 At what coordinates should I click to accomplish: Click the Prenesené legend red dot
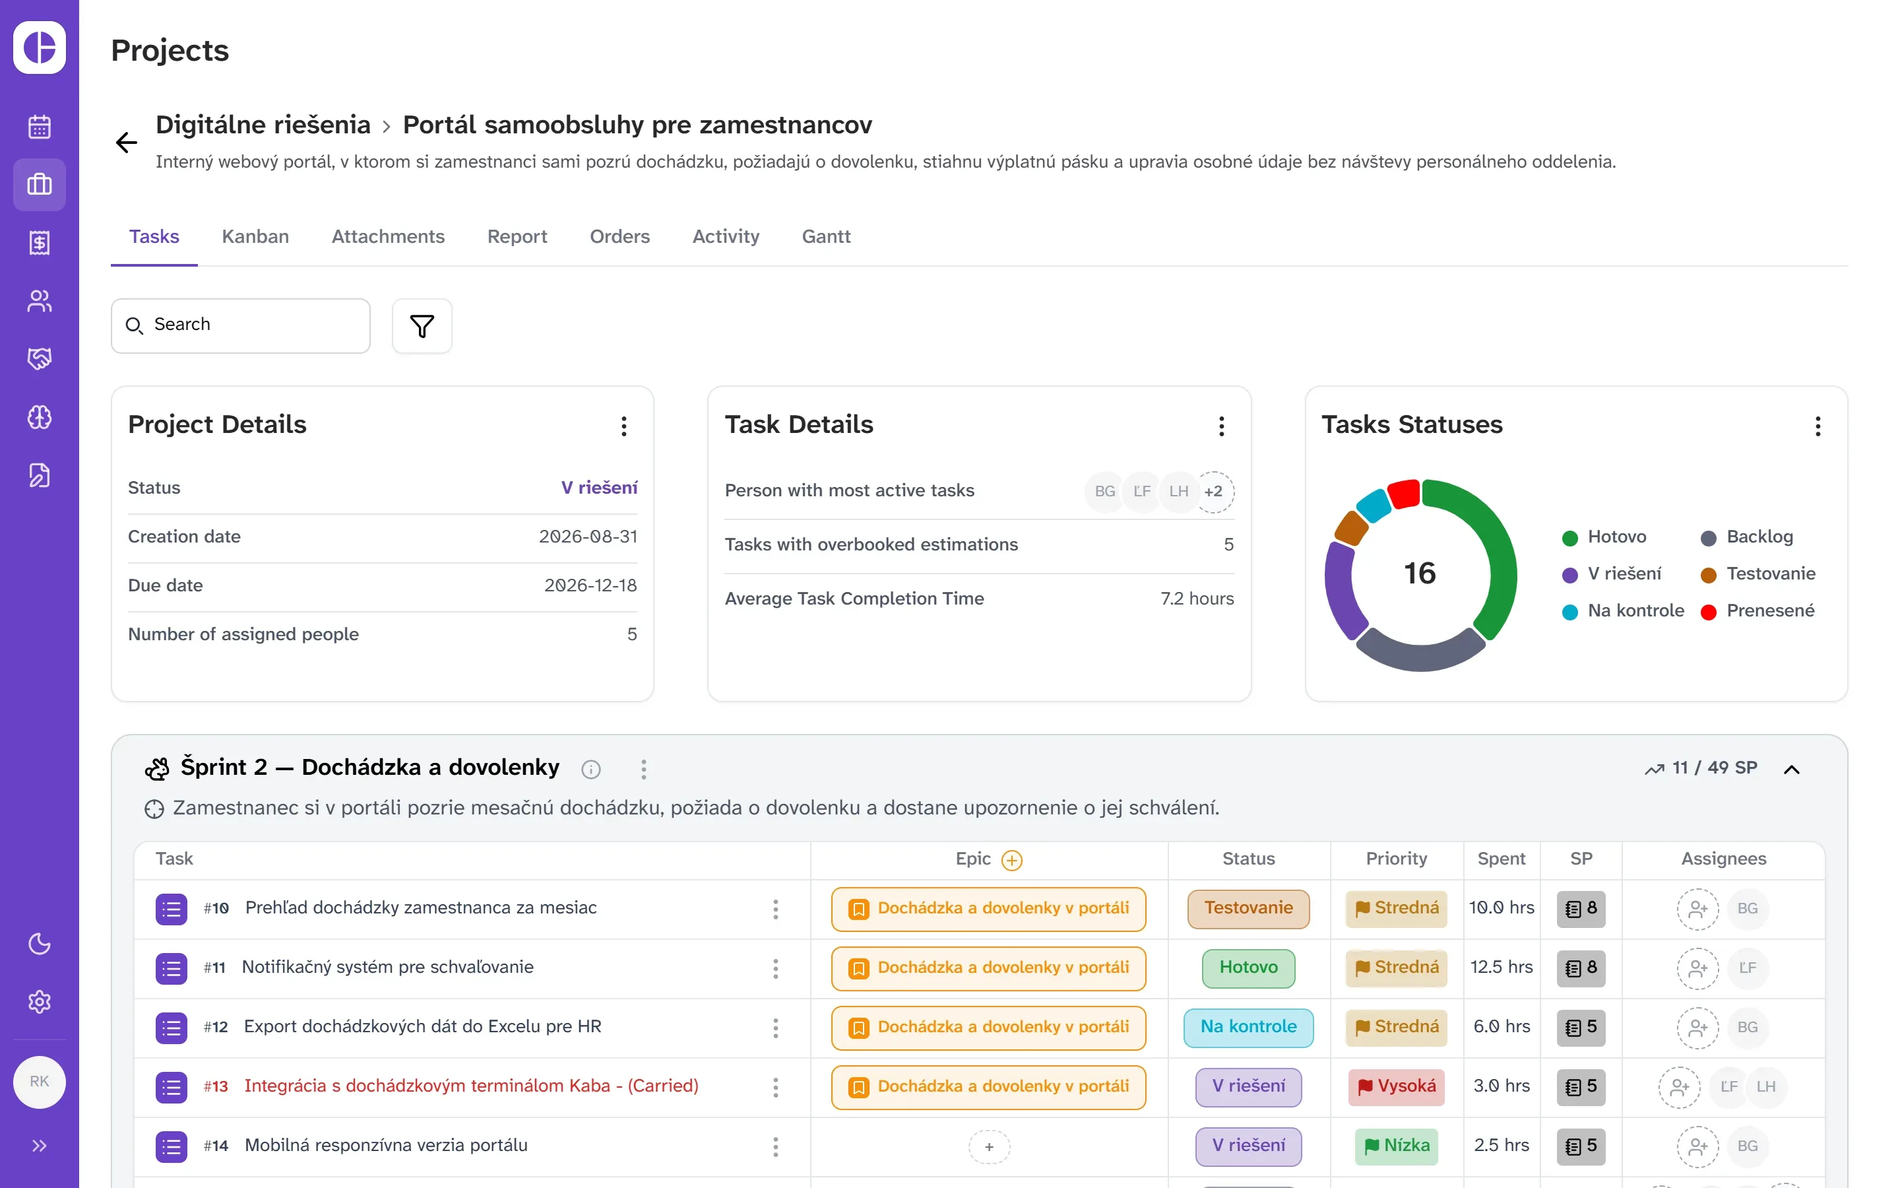click(x=1707, y=612)
